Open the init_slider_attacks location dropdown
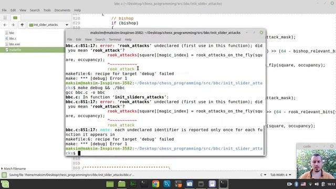Screen dimensions: 336x189 coord(49,25)
